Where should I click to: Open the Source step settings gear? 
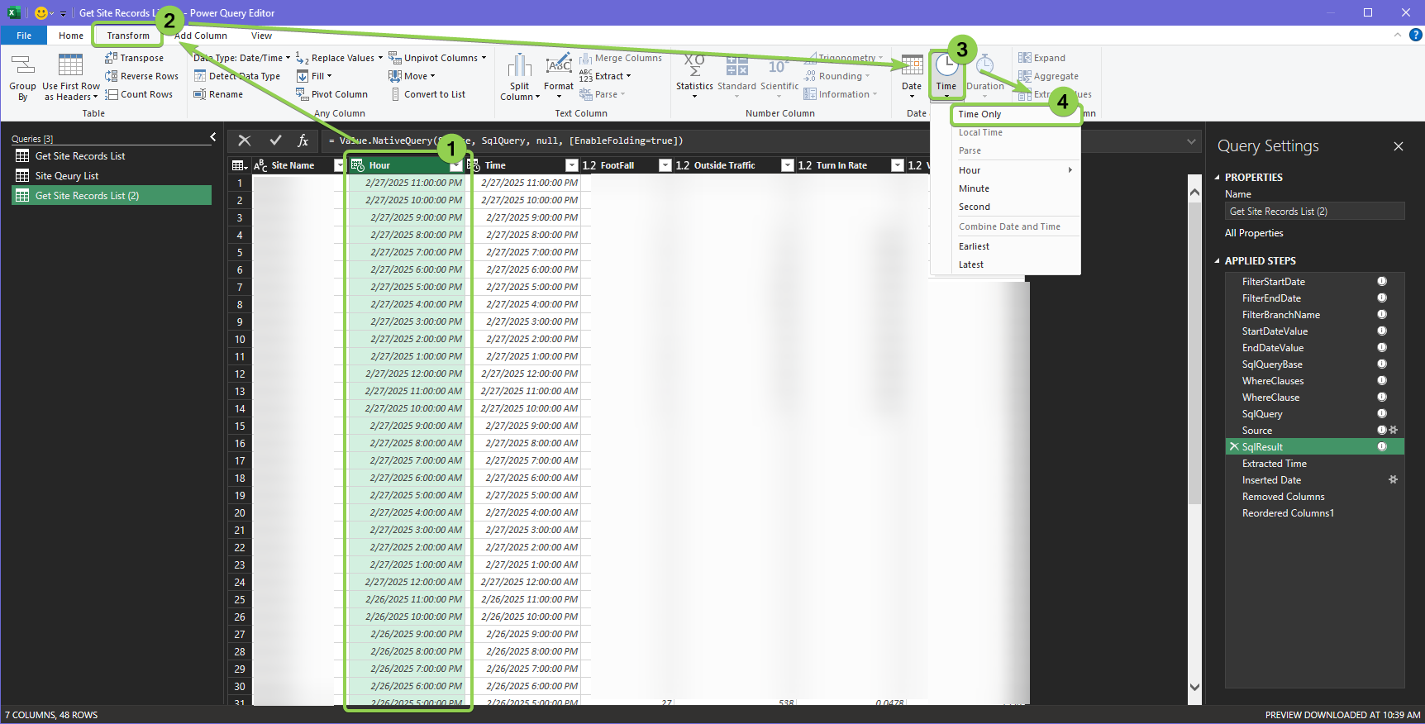pos(1394,430)
